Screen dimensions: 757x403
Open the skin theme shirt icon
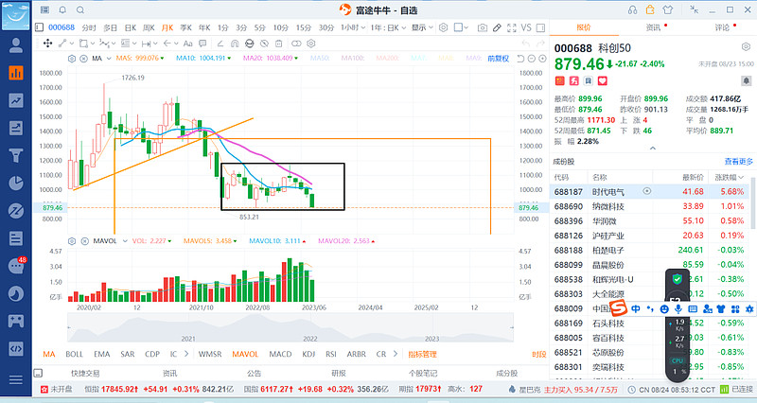point(668,9)
